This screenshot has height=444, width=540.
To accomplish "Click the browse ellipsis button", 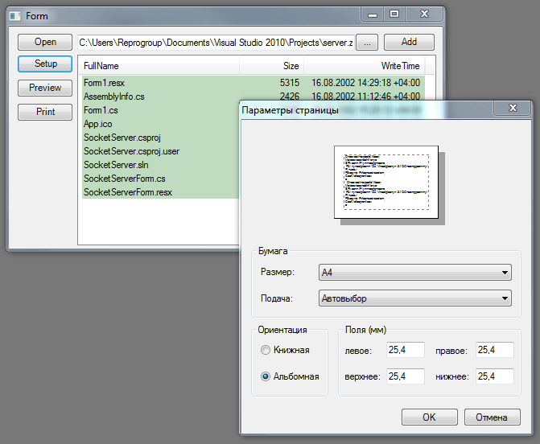I will (366, 42).
